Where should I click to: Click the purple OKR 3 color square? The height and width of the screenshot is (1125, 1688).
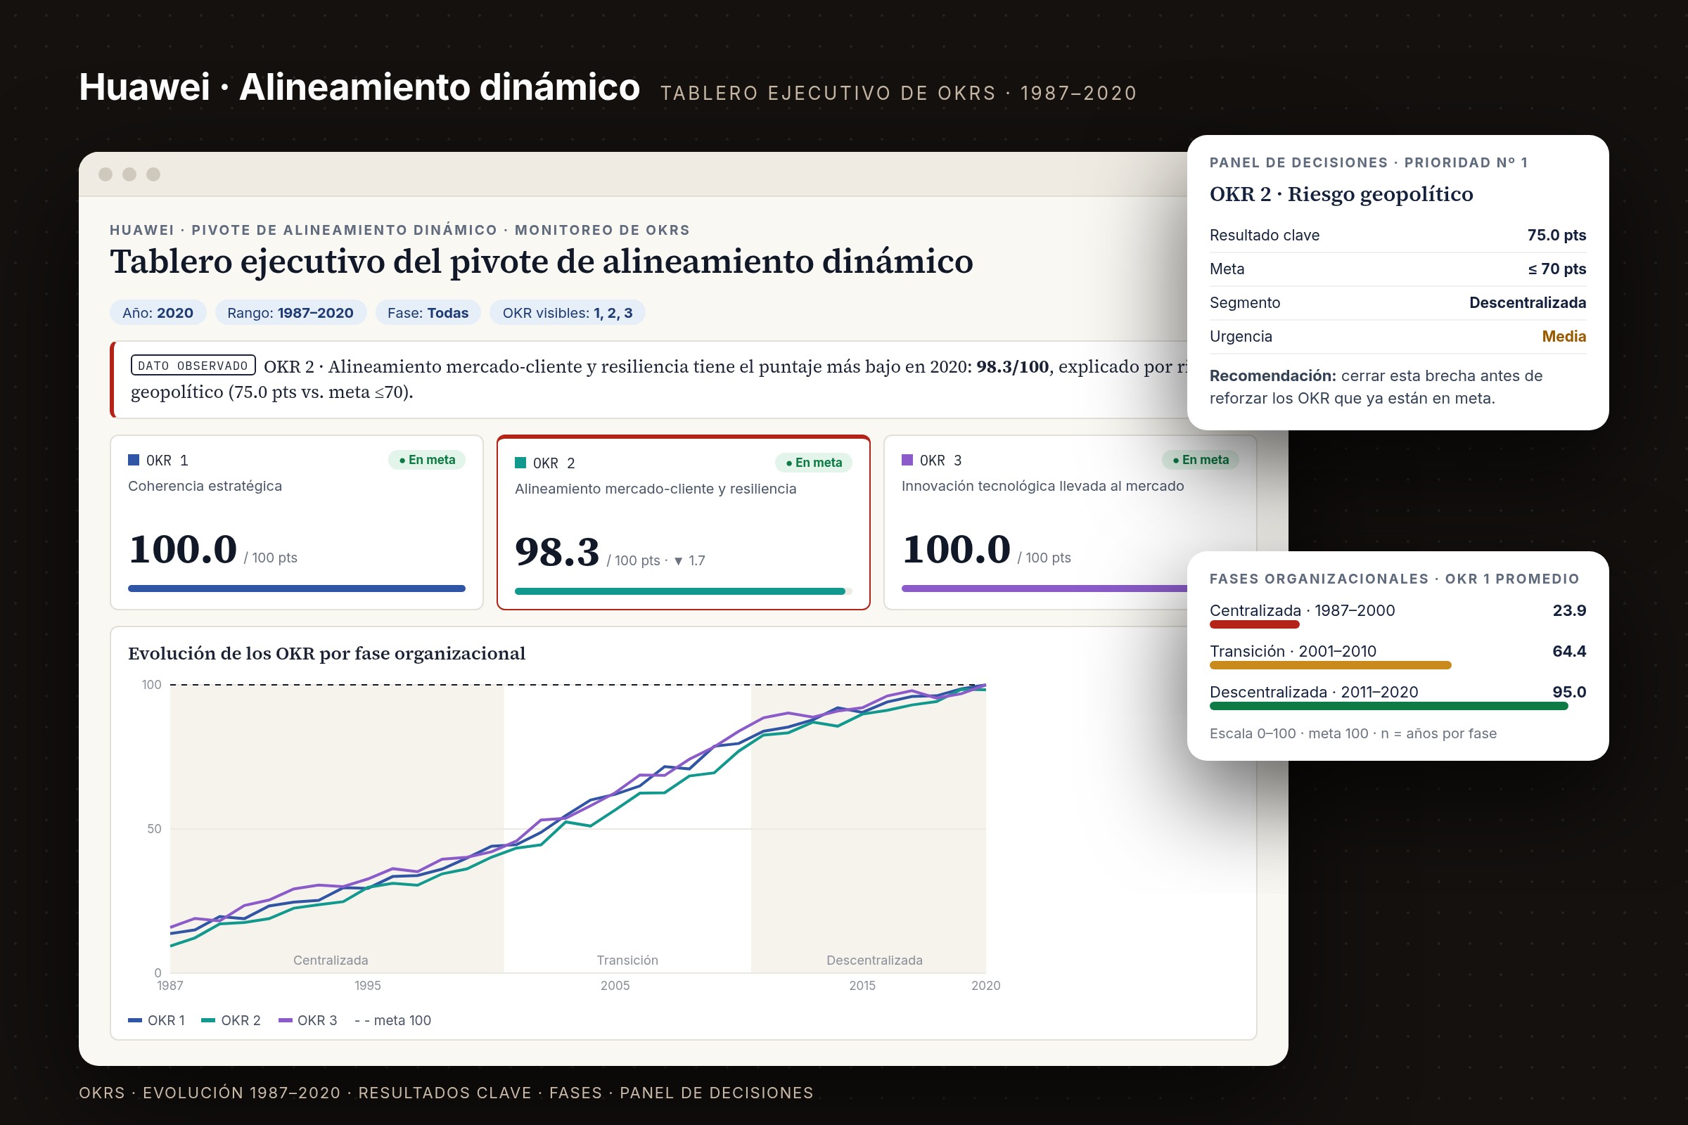[x=907, y=460]
